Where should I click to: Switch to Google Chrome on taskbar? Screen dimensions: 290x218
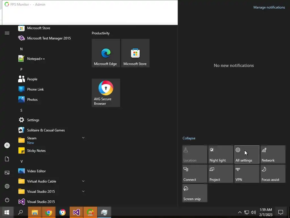(x=49, y=212)
